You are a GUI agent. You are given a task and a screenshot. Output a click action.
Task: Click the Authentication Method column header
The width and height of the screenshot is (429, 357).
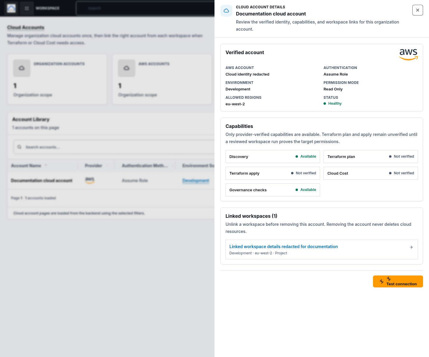145,166
